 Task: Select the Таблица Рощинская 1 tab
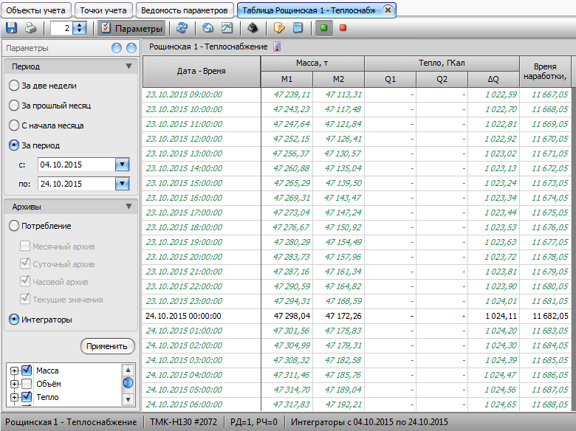(309, 10)
